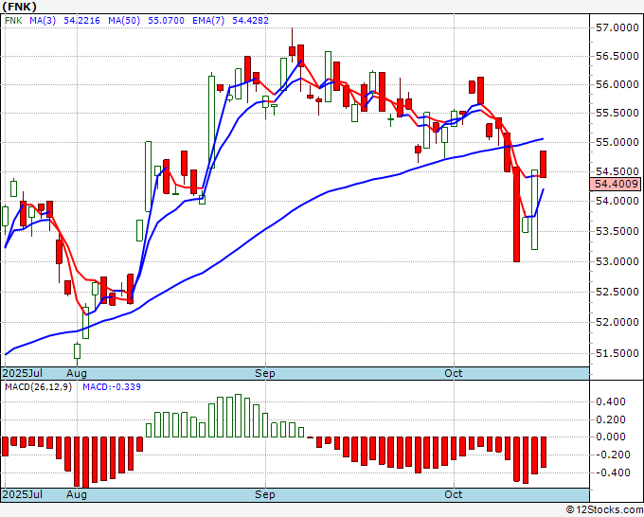Screen dimensions: 644x517
Task: Select the FNK legend label
Action: (13, 20)
